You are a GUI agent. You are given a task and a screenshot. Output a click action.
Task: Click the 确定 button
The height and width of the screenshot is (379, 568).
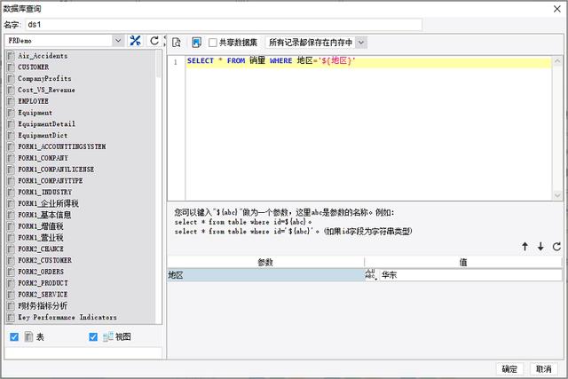coord(509,369)
